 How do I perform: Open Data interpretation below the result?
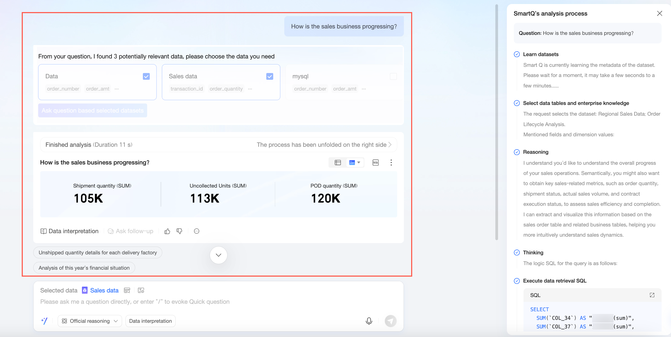click(69, 231)
